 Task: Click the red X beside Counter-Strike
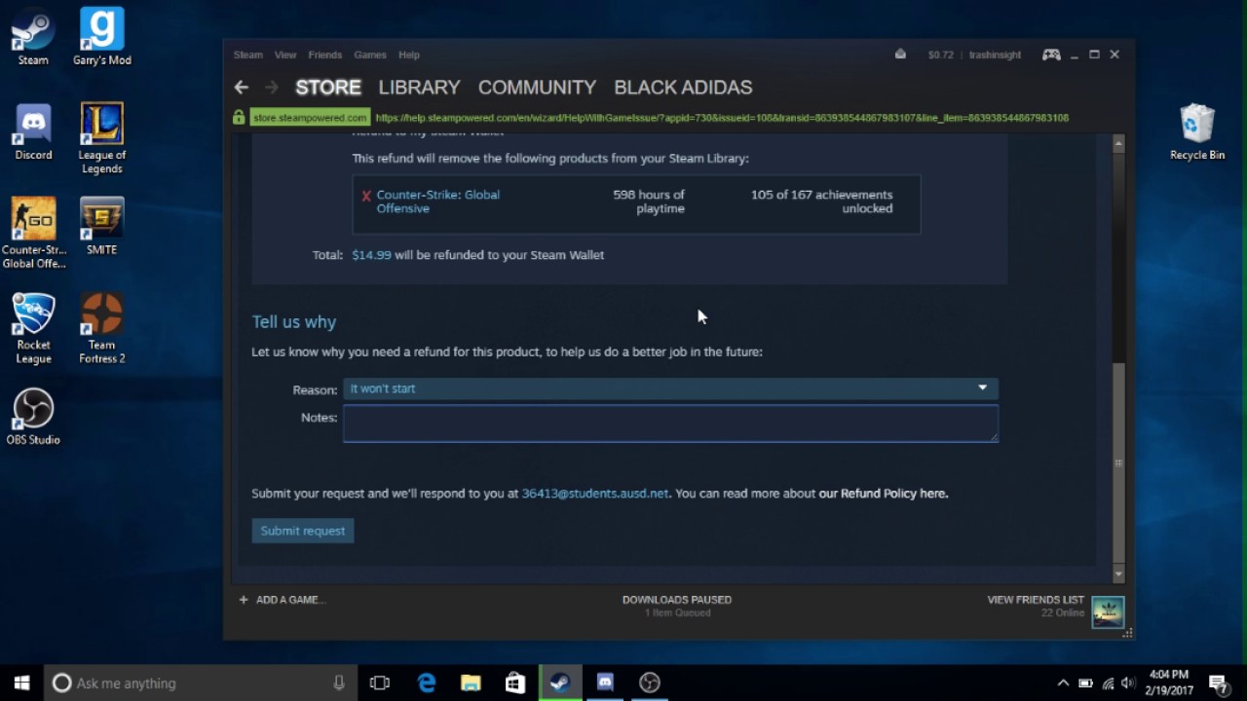366,197
